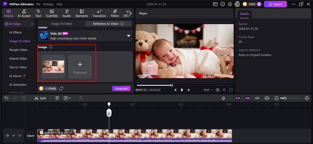Zoom out the timeline with the minus icon

coord(277,98)
